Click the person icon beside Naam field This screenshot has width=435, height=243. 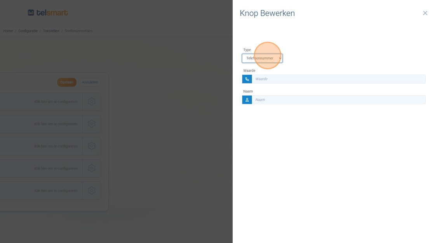[x=247, y=100]
